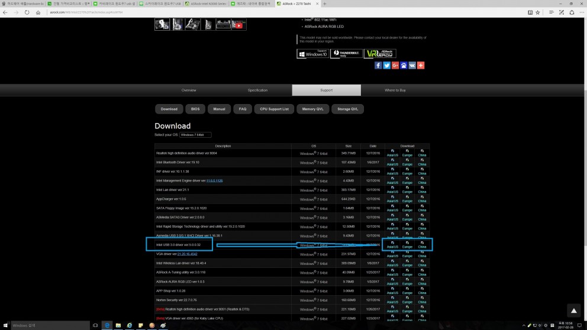This screenshot has height=330, width=587.
Task: Add page to favorites with star icon
Action: click(x=537, y=12)
